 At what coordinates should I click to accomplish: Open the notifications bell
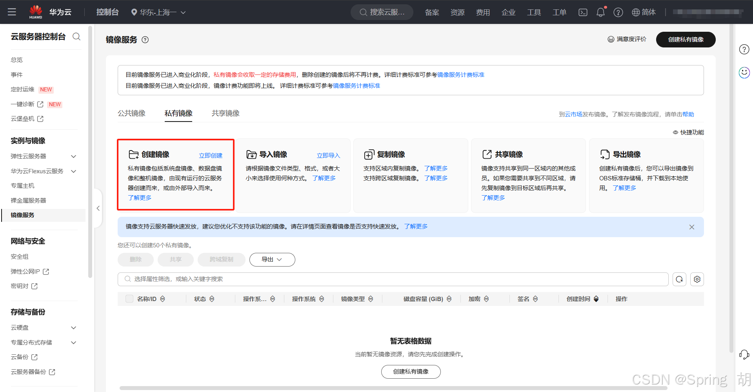pyautogui.click(x=600, y=13)
